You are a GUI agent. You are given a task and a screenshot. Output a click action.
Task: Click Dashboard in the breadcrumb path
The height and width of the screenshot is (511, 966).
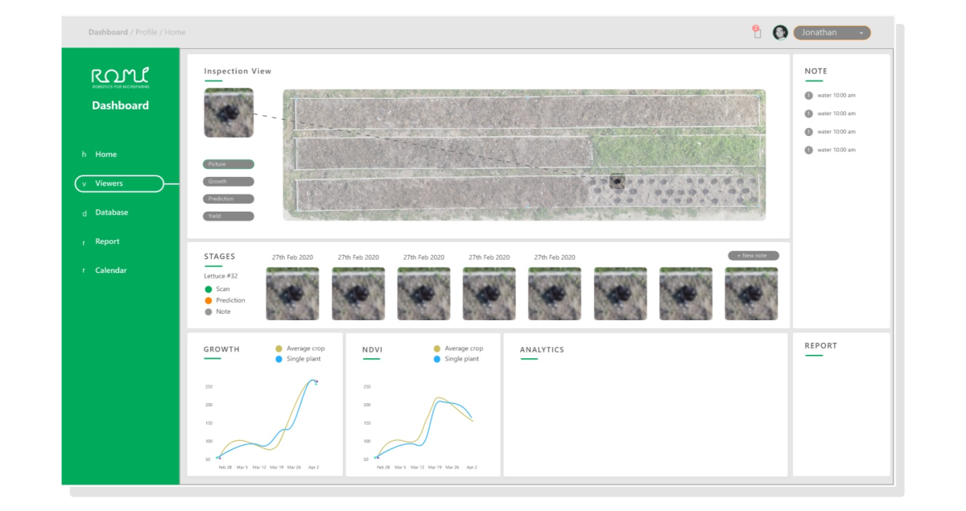point(109,32)
